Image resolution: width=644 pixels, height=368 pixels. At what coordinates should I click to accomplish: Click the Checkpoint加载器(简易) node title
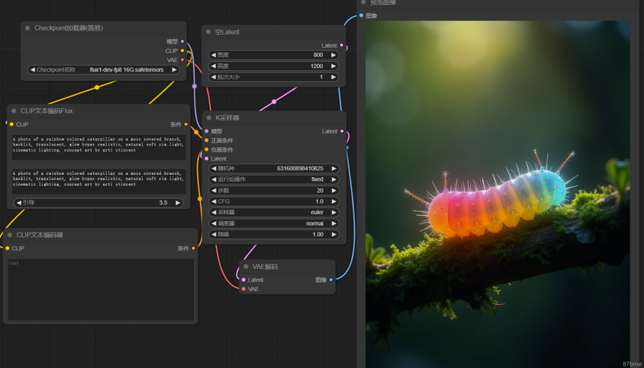(x=69, y=29)
